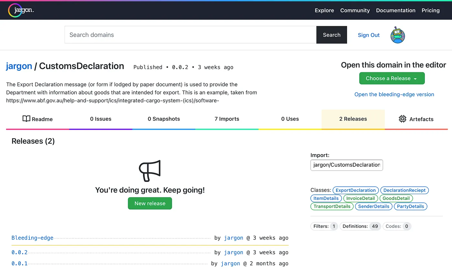Click the Filters chip
Screen dimensions: 452x276
coord(324,226)
